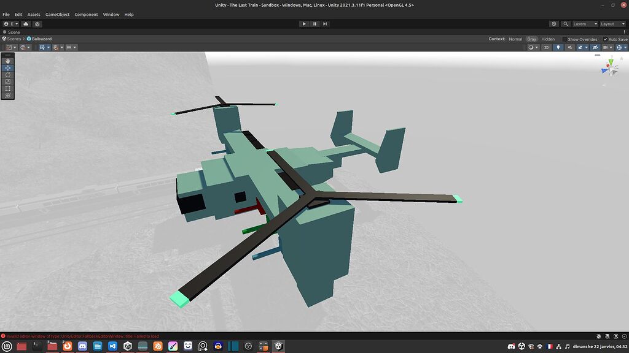Toggle scene view lighting
This screenshot has height=353, width=629.
click(x=558, y=47)
